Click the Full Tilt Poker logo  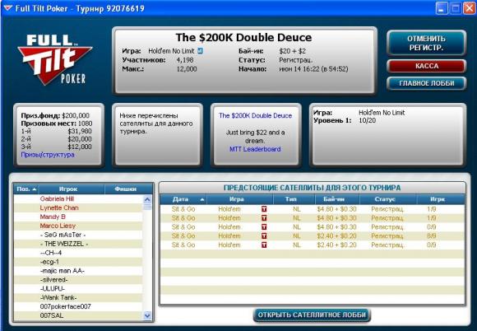coord(55,59)
